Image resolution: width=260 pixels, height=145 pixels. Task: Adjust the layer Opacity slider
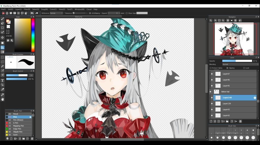point(237,61)
